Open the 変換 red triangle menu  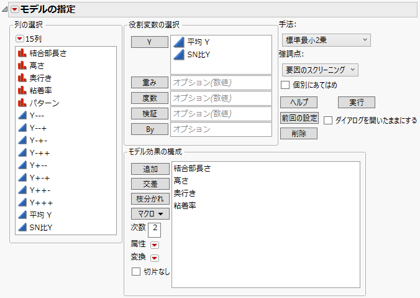click(155, 258)
